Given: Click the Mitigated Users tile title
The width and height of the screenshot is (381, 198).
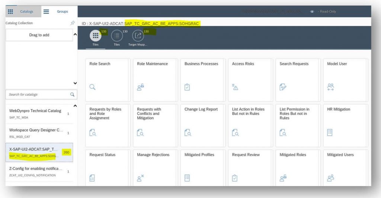Looking at the screenshot, I should point(340,155).
